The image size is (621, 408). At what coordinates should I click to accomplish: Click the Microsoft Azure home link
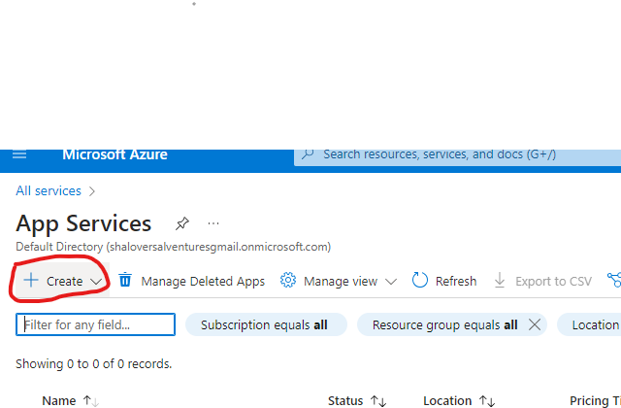pos(114,155)
